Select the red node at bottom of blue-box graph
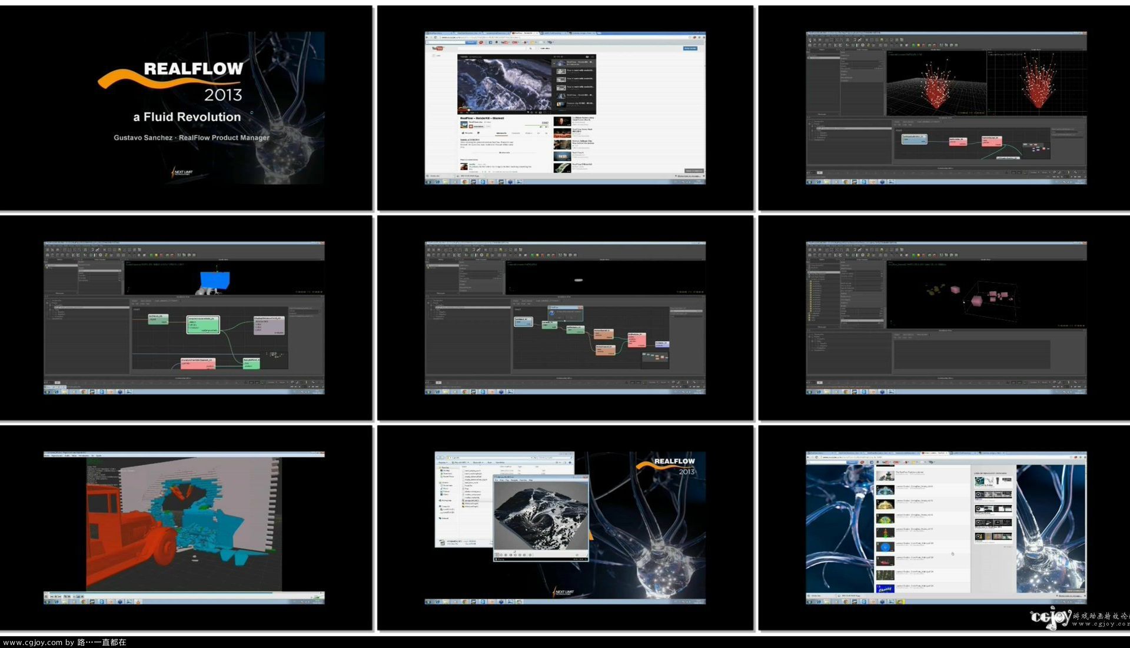Viewport: 1130px width, 648px height. tap(198, 363)
